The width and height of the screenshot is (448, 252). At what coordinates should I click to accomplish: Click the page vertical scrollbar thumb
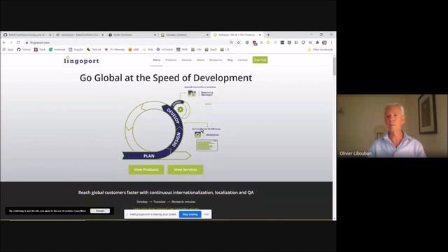point(335,66)
